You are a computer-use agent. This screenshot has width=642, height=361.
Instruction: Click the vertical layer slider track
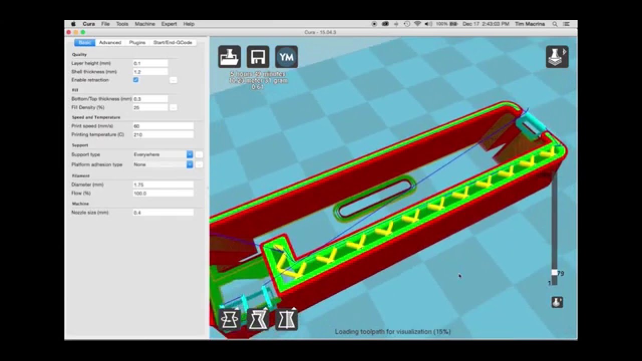554,228
